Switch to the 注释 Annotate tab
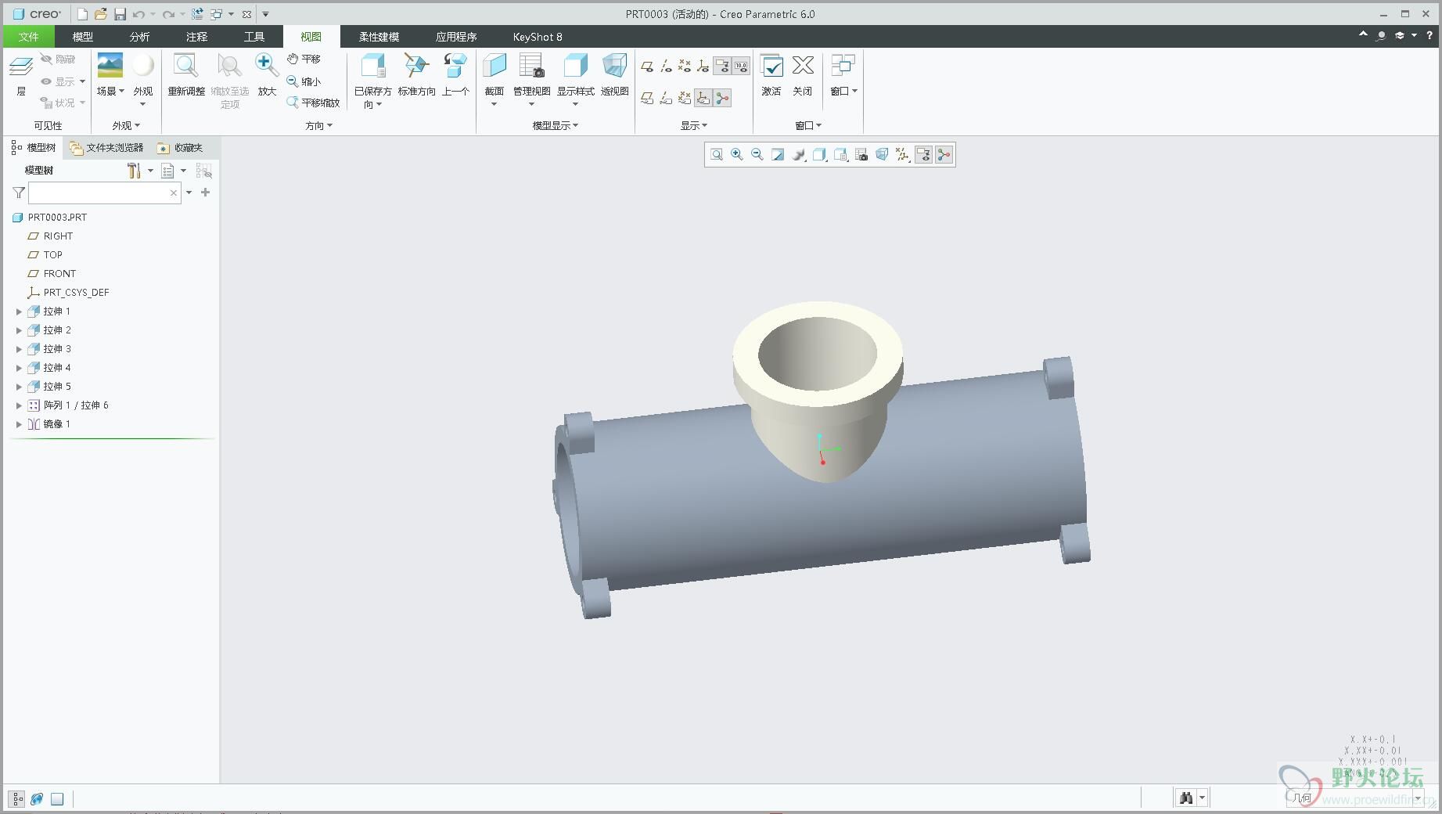This screenshot has height=814, width=1442. point(197,37)
